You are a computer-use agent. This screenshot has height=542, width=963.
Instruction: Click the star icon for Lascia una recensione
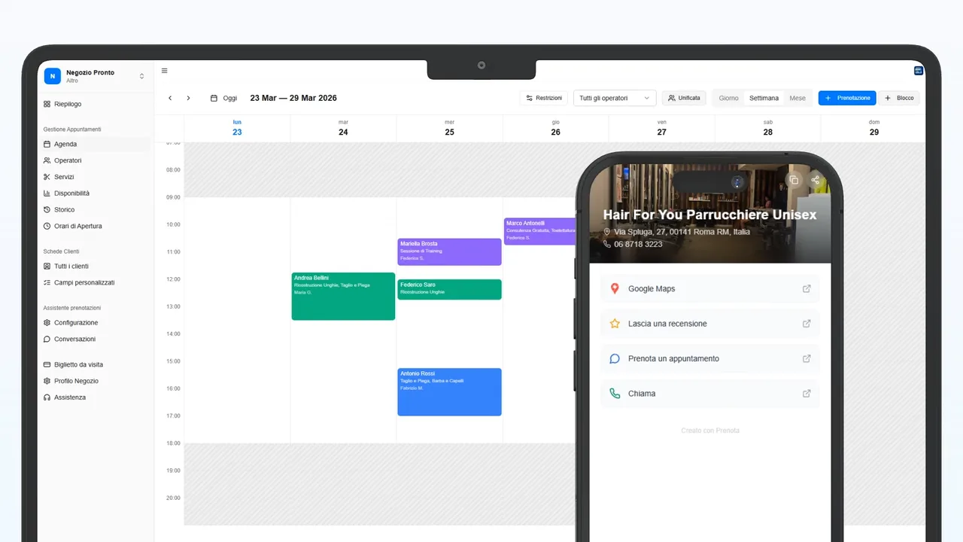coord(615,324)
